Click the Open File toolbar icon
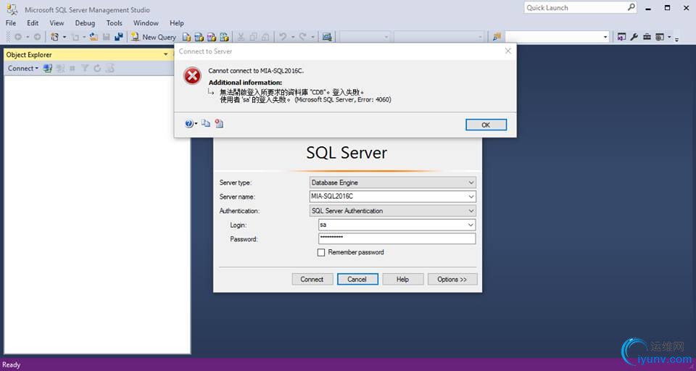696x371 pixels. 94,37
